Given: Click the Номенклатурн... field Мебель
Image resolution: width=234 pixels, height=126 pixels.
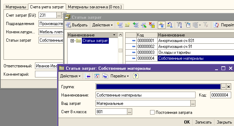Looking at the screenshot, I should point(51,32).
